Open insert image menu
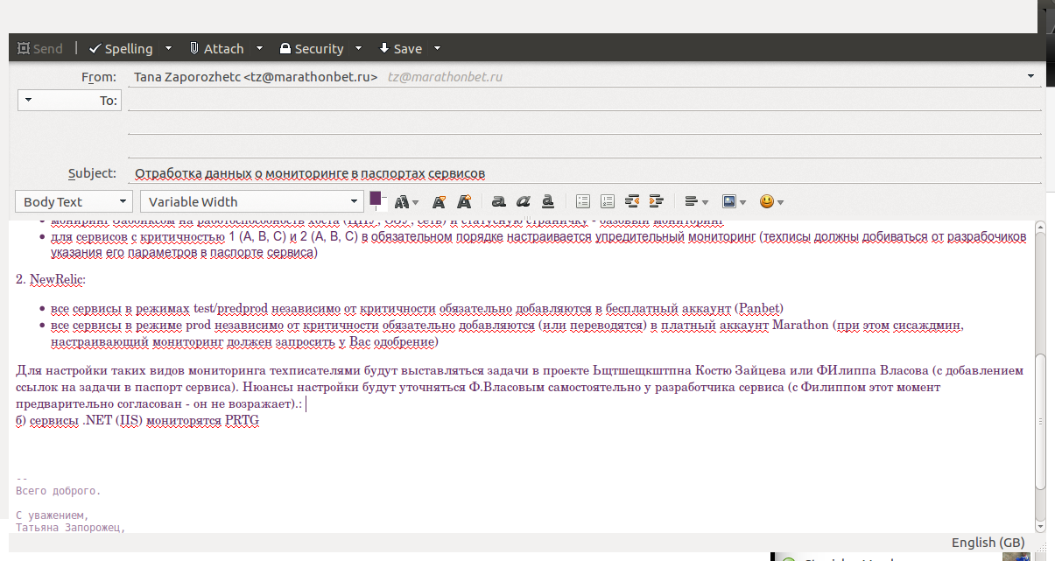The image size is (1055, 561). tap(735, 201)
